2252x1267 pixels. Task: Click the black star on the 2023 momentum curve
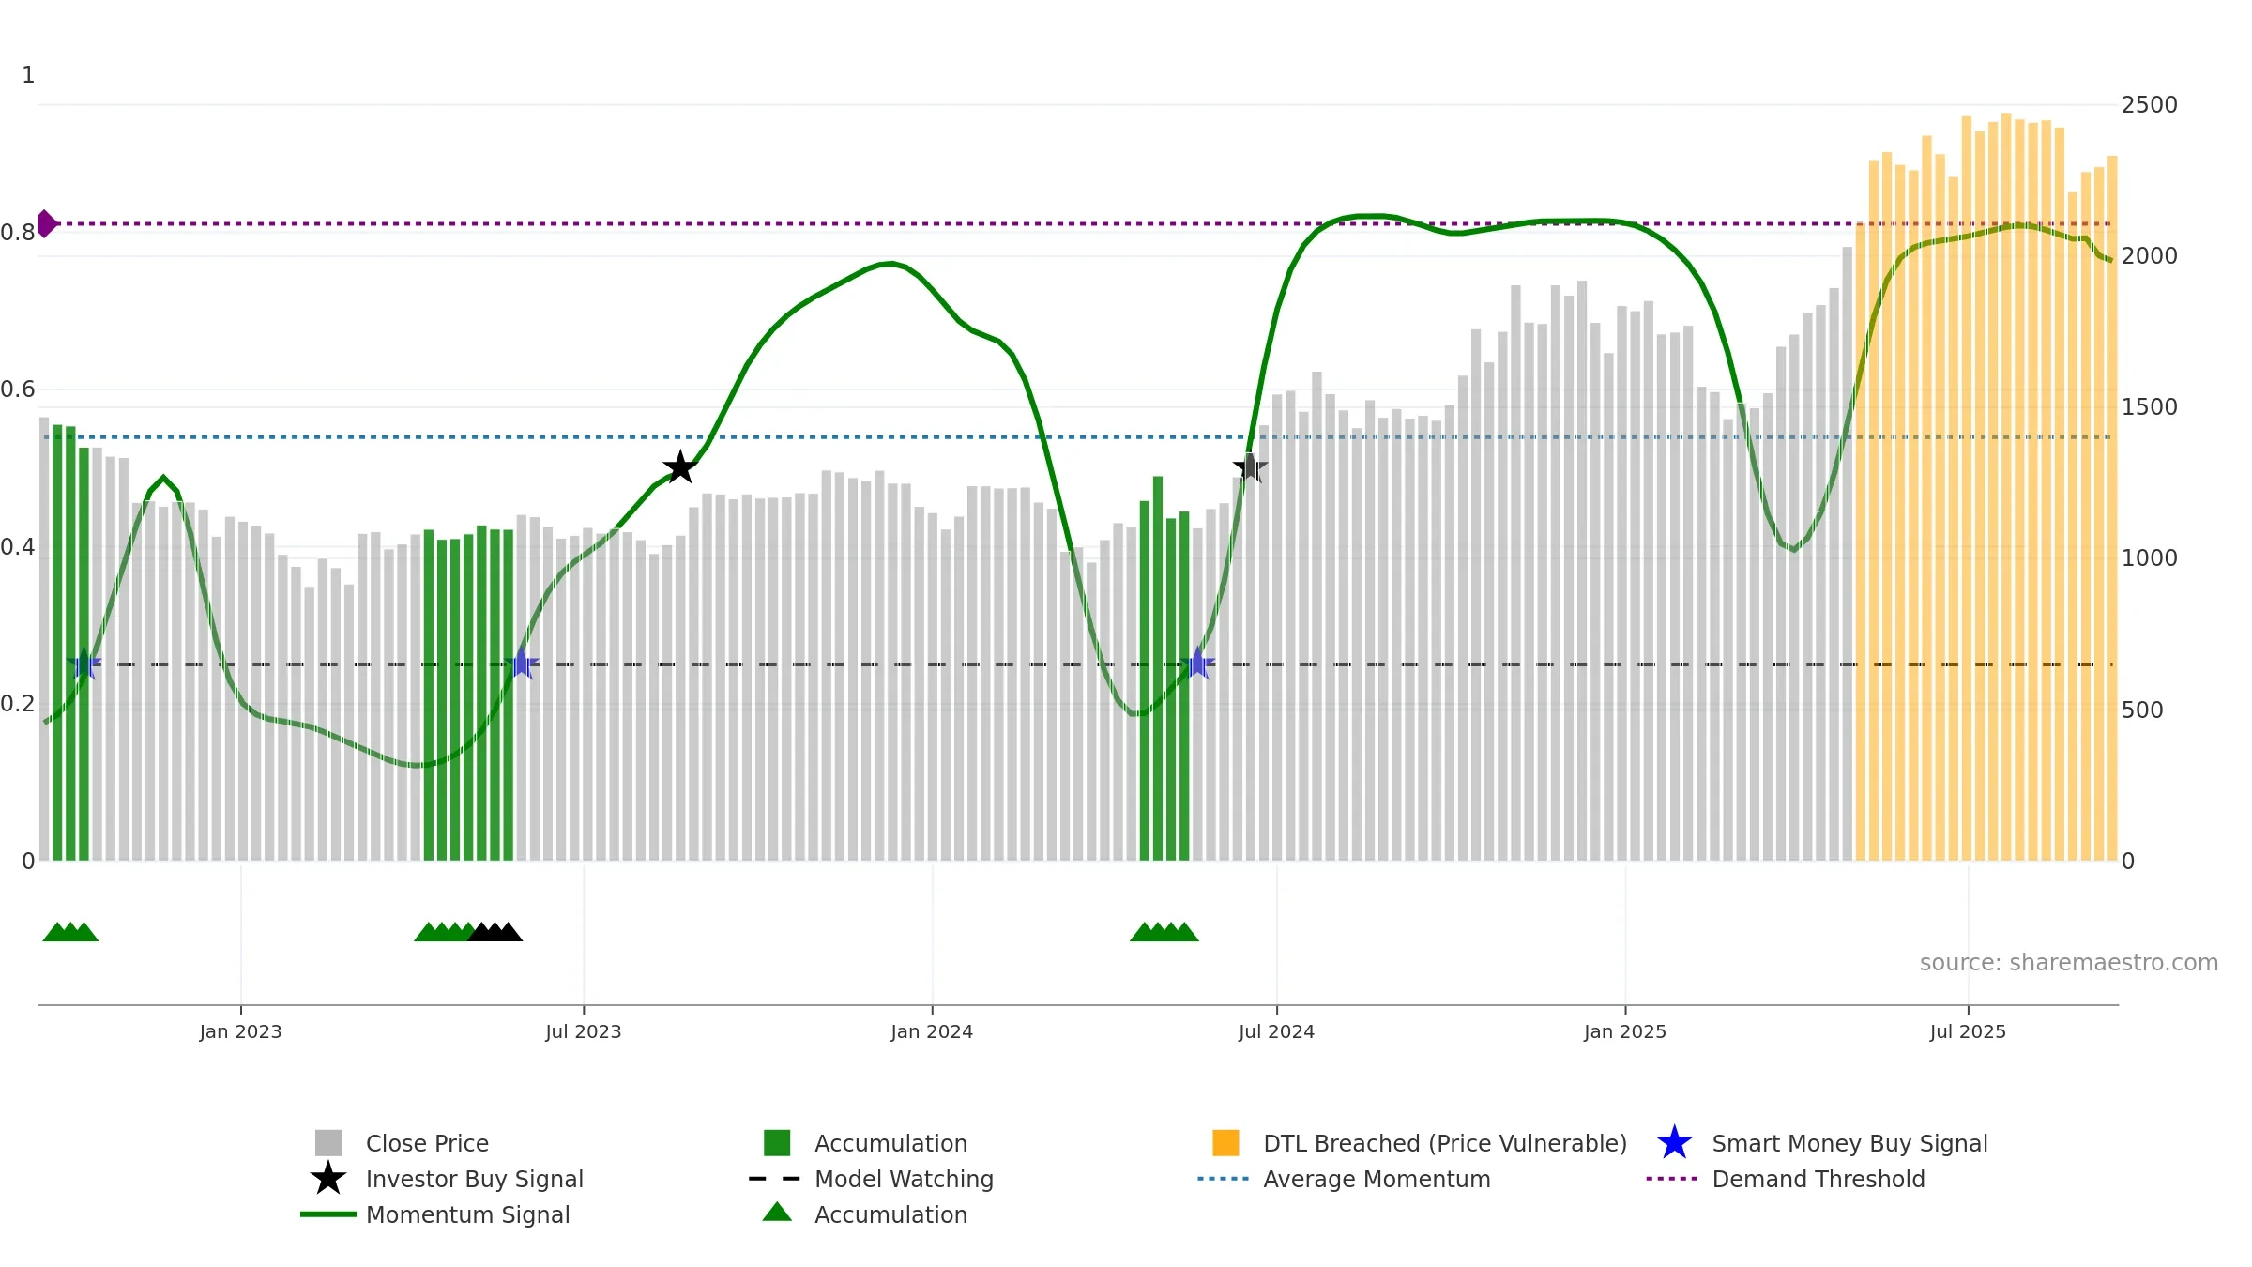[x=680, y=466]
